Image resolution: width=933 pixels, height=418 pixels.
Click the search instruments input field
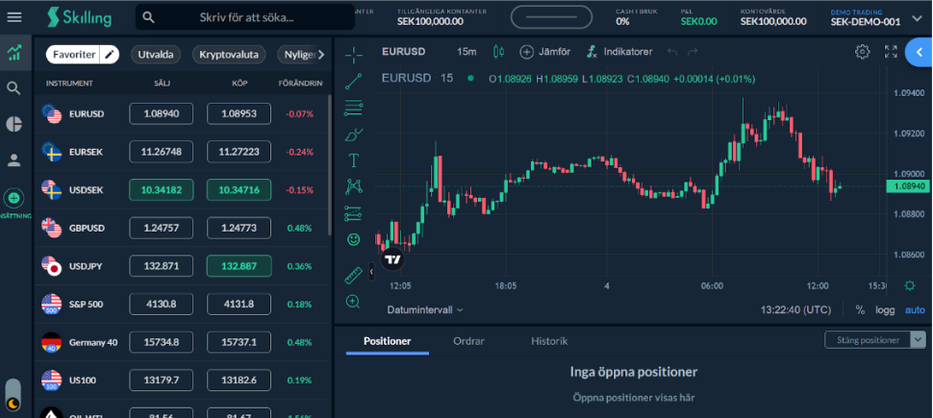click(245, 18)
